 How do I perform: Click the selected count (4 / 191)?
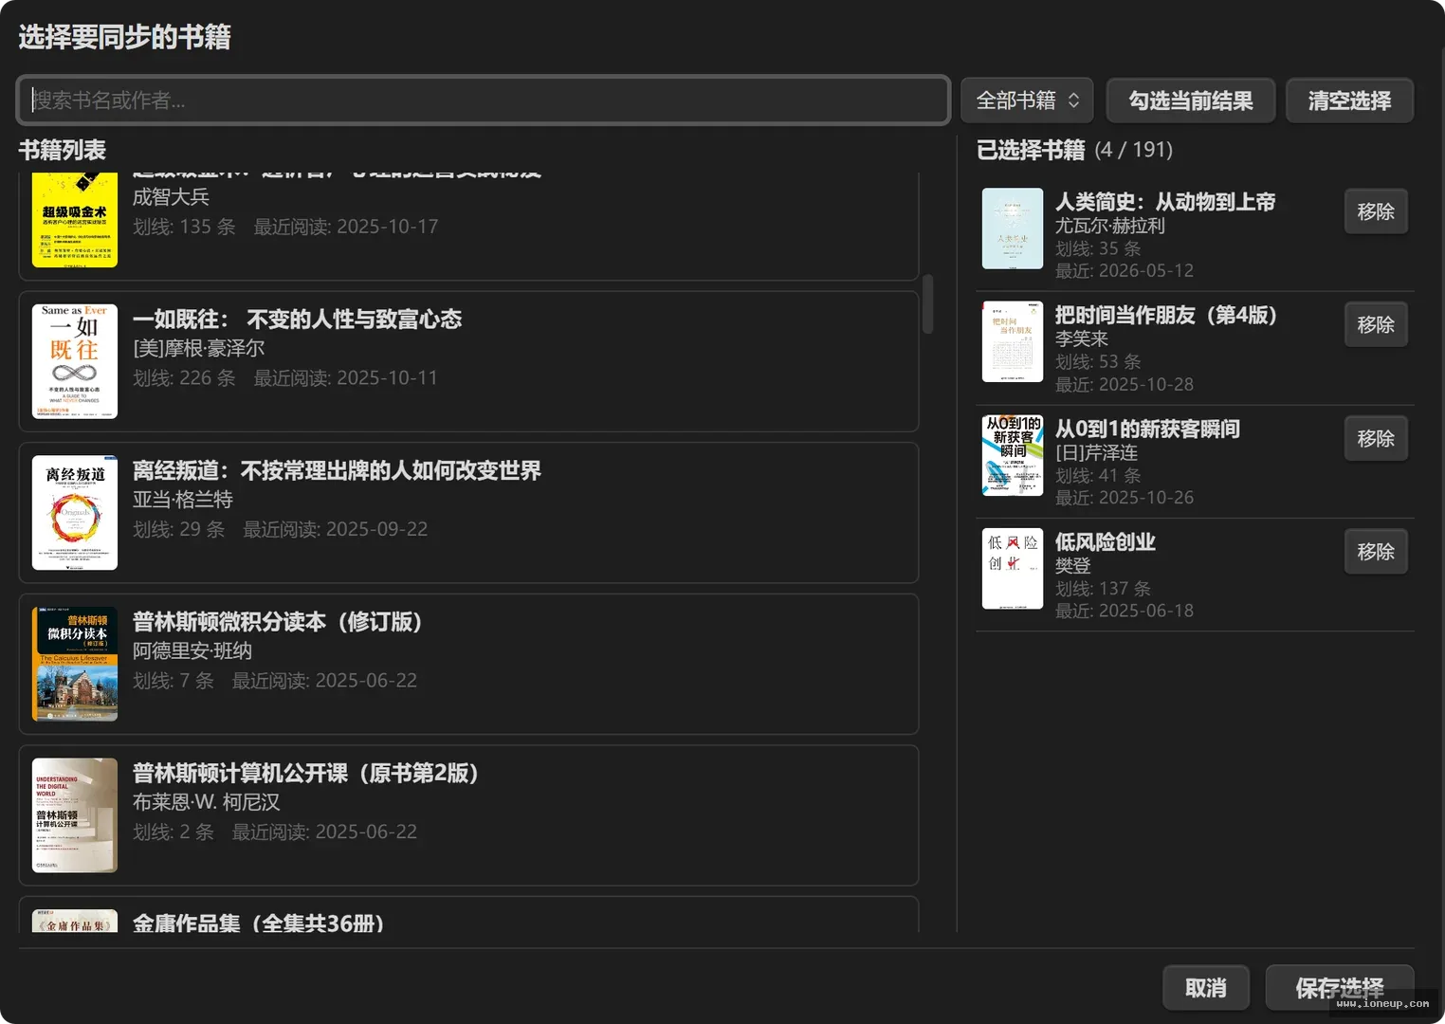(1133, 150)
